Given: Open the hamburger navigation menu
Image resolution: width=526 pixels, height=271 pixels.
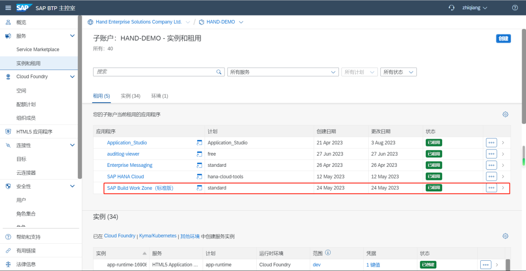Looking at the screenshot, I should click(x=8, y=8).
